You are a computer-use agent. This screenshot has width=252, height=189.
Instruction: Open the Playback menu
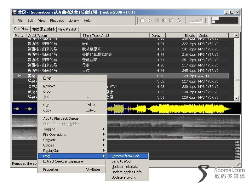57,20
